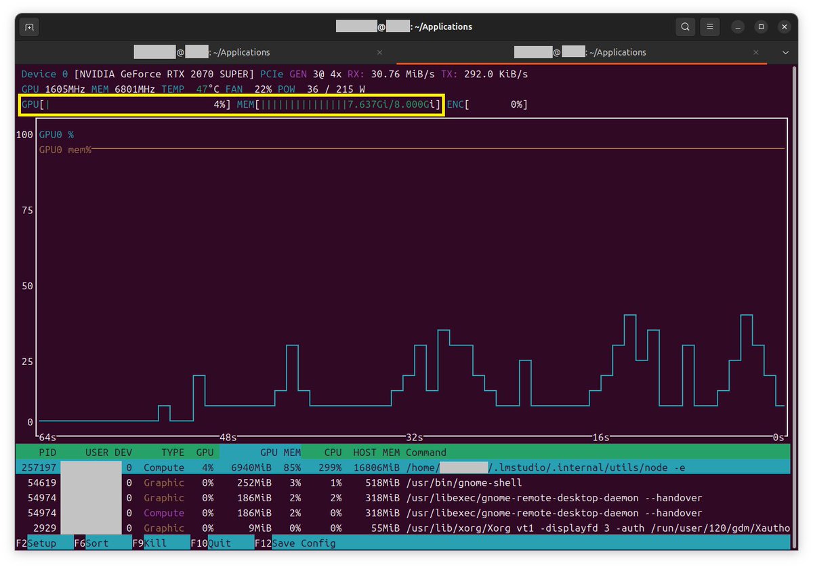Select the active second ~/Applications tab

[582, 52]
